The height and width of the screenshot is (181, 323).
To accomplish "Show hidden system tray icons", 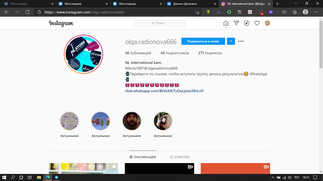I will [273, 177].
